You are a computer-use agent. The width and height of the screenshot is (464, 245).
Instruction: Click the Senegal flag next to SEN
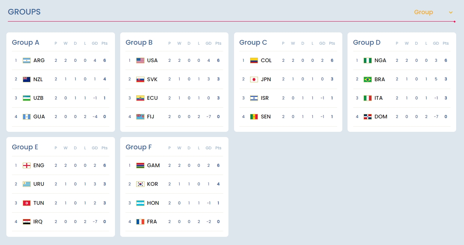(254, 117)
